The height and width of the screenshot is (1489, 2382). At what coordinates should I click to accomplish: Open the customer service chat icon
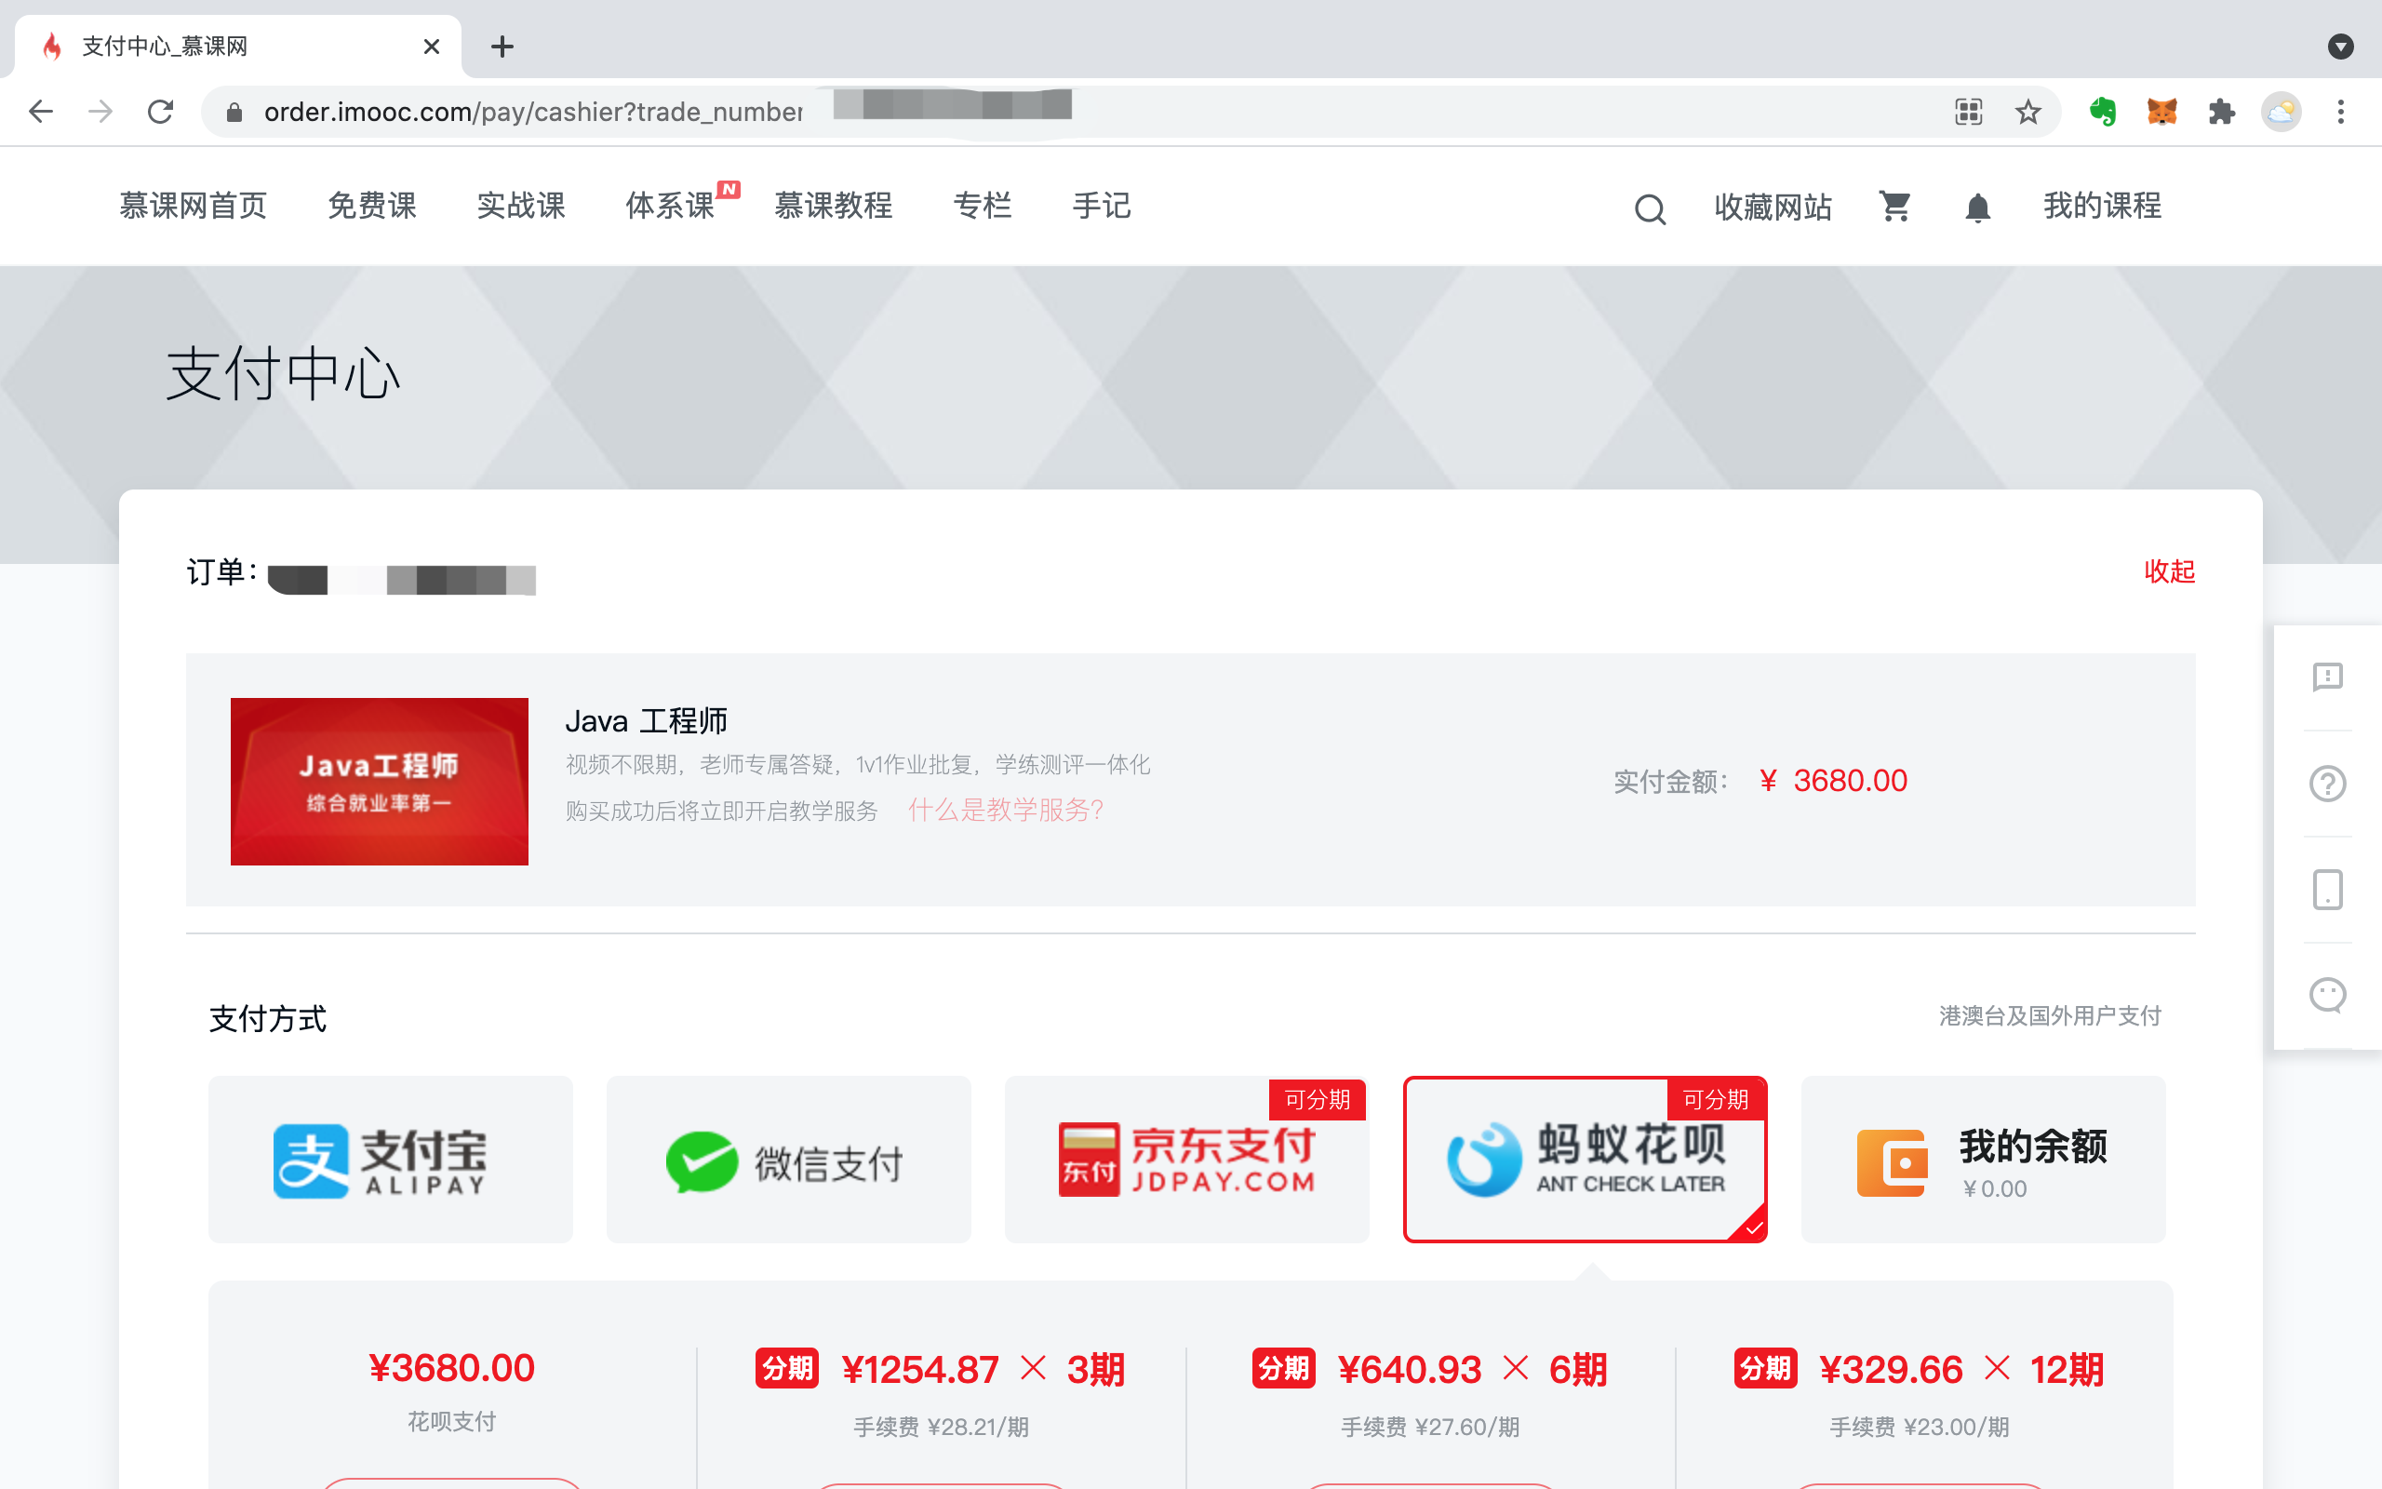click(2327, 996)
